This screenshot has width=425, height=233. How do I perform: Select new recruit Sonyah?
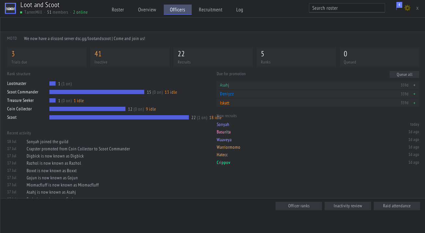pyautogui.click(x=223, y=125)
